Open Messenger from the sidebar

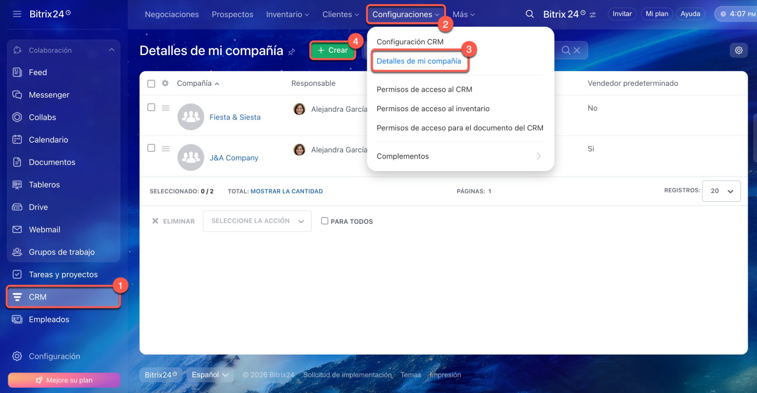[x=48, y=95]
